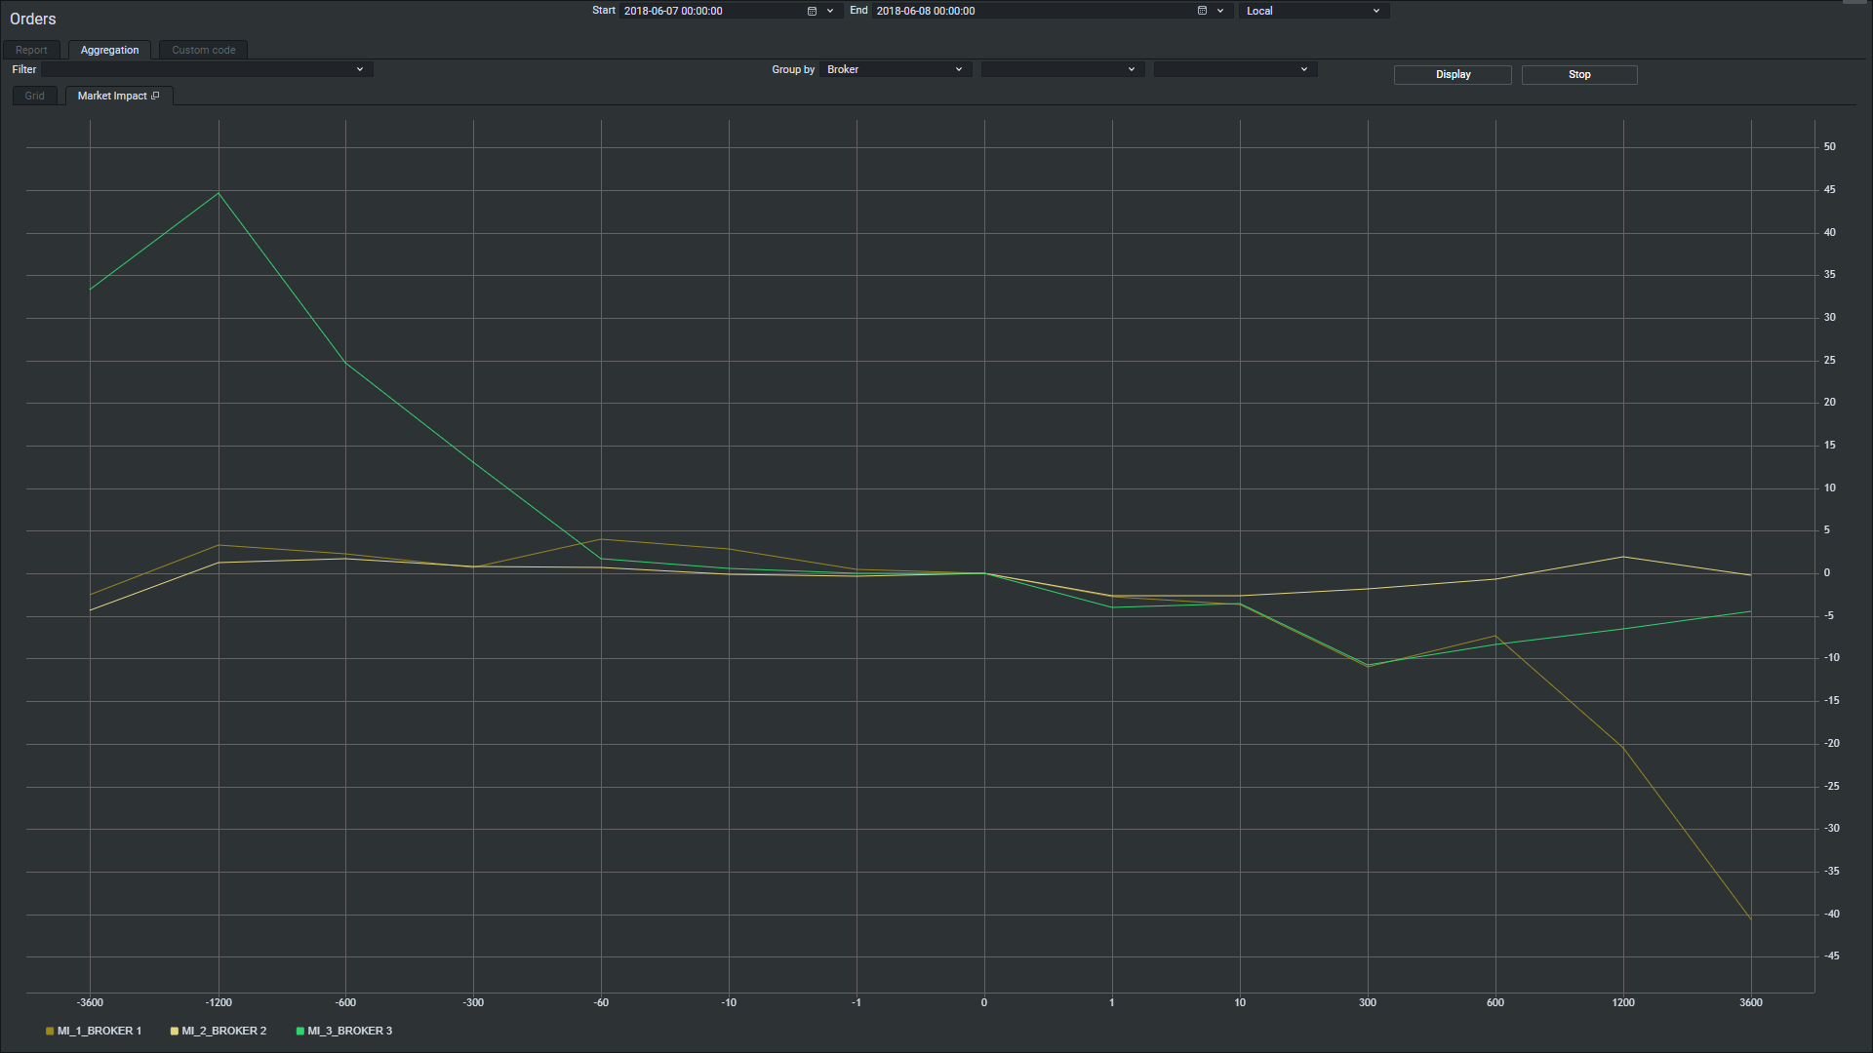Expand the Filter dropdown

coord(359,69)
